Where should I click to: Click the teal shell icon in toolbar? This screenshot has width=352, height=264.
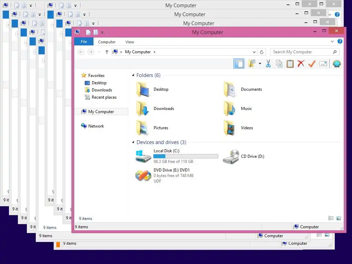click(337, 64)
